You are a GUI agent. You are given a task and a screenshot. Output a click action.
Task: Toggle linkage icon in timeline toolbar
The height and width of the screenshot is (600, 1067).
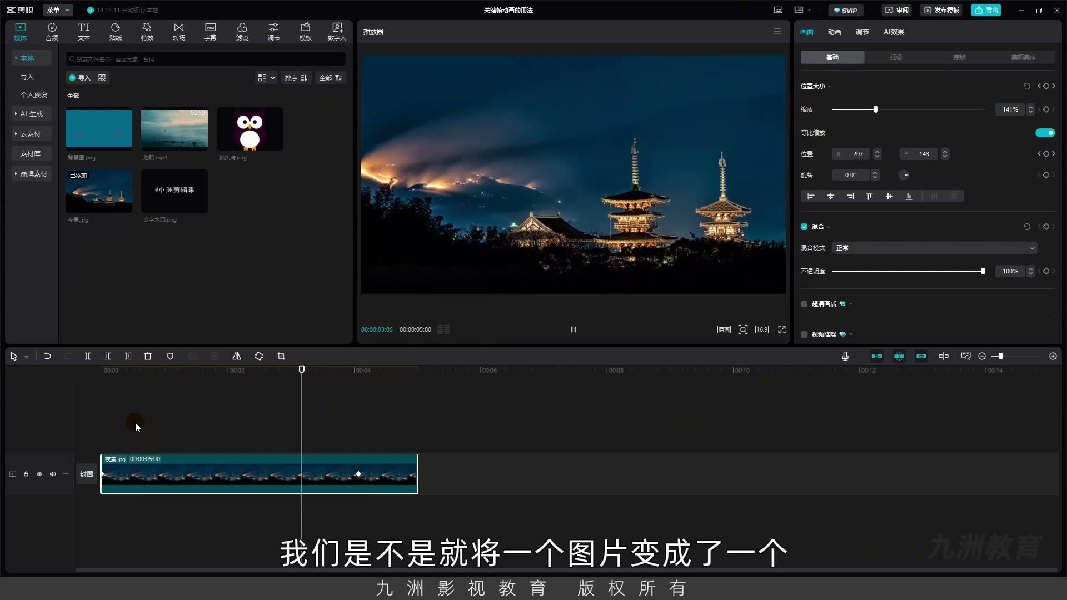(x=921, y=356)
